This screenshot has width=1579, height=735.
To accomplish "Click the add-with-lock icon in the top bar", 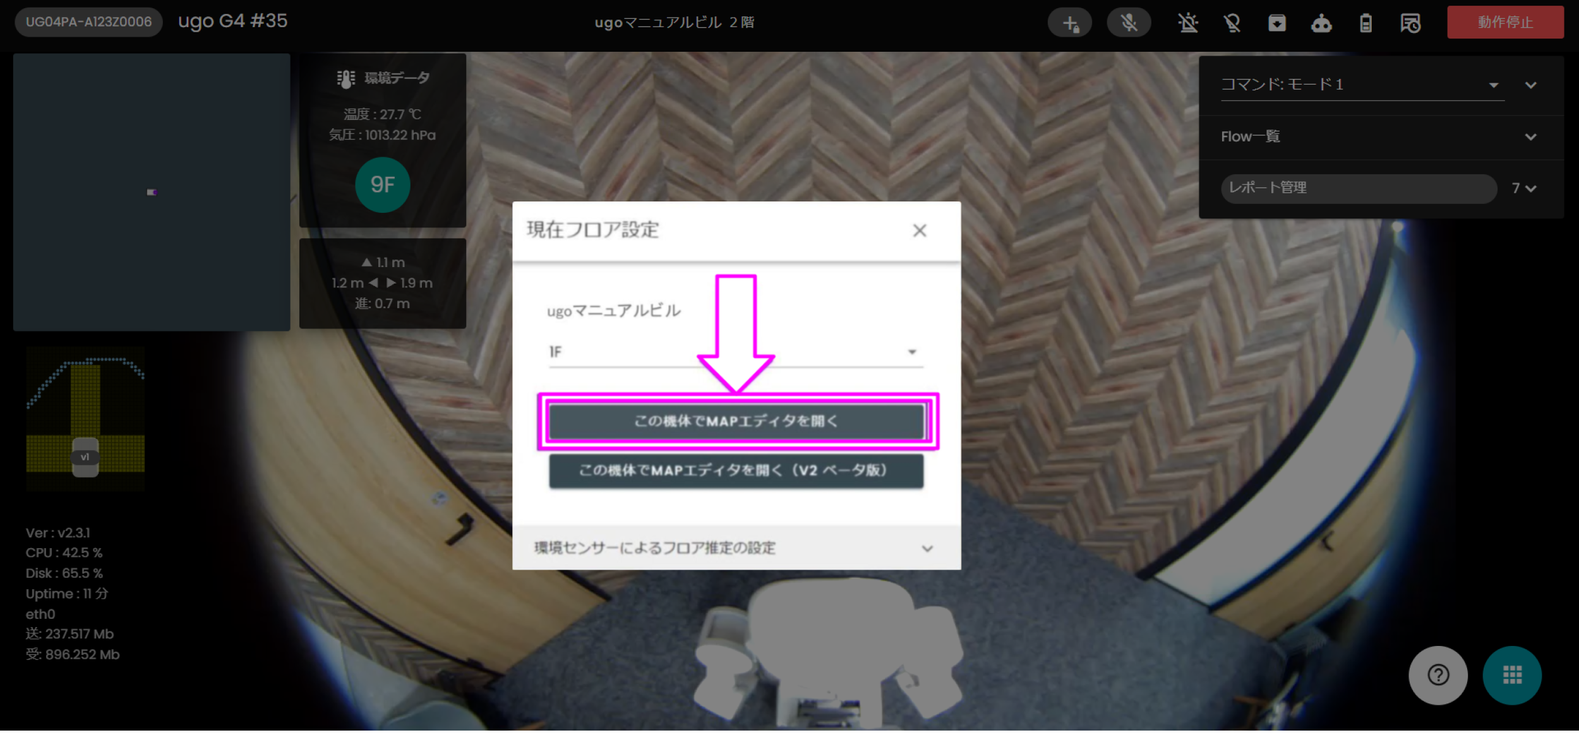I will (1069, 21).
